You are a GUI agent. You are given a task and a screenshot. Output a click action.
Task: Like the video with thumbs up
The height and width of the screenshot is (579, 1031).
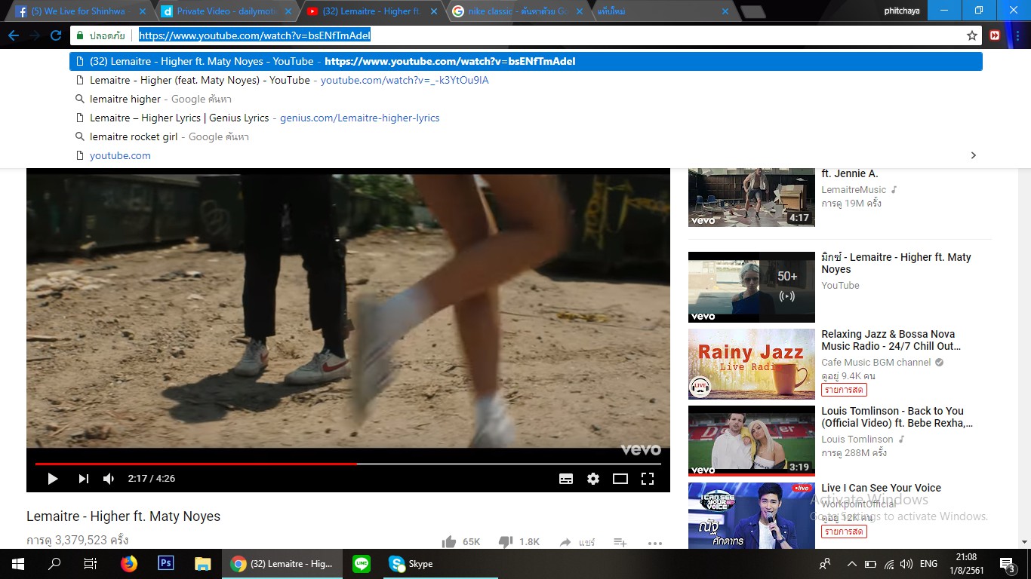coord(450,541)
